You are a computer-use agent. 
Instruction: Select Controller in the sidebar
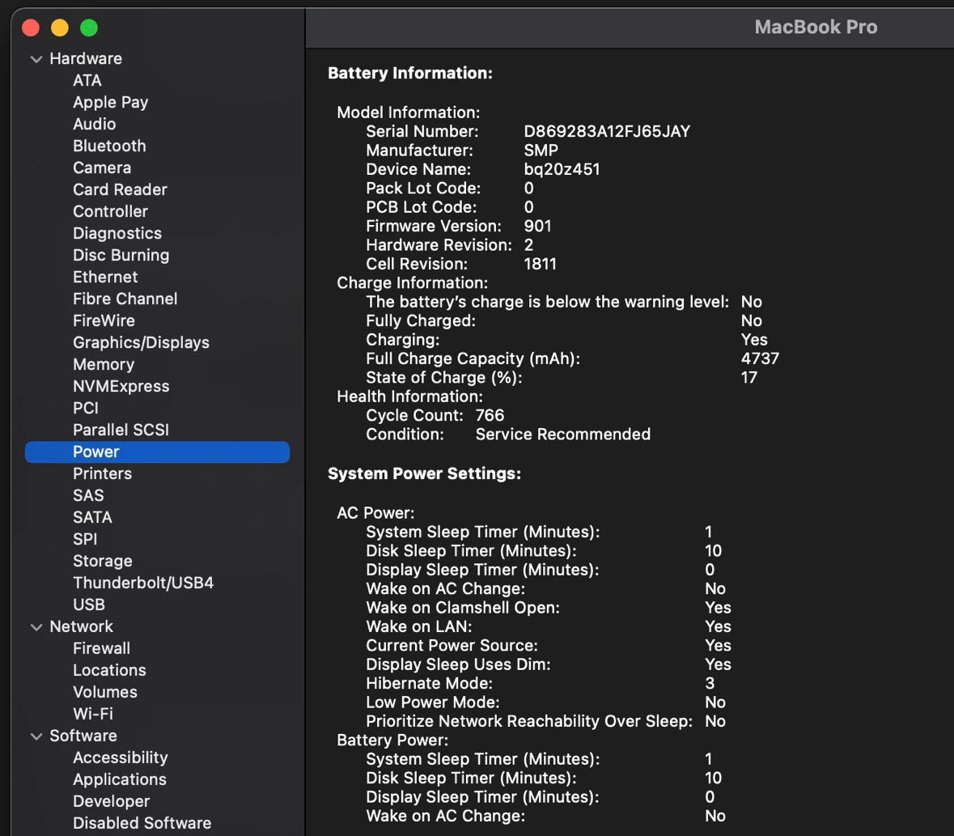pyautogui.click(x=110, y=212)
